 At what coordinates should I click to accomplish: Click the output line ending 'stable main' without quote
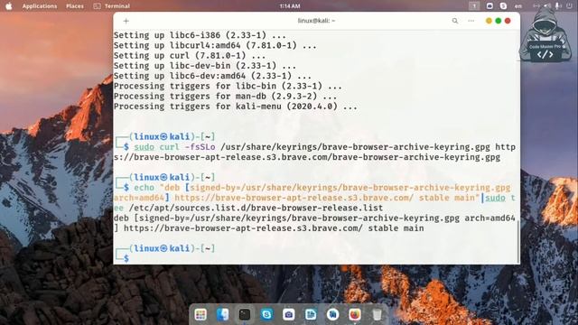tap(269, 228)
